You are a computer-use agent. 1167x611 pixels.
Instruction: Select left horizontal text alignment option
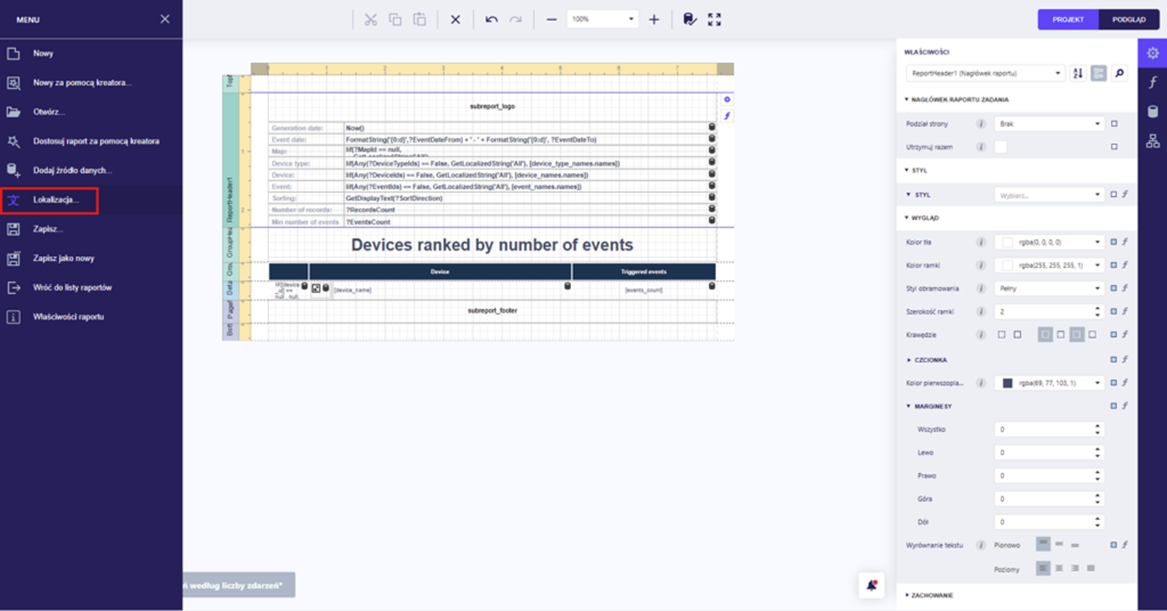1043,568
